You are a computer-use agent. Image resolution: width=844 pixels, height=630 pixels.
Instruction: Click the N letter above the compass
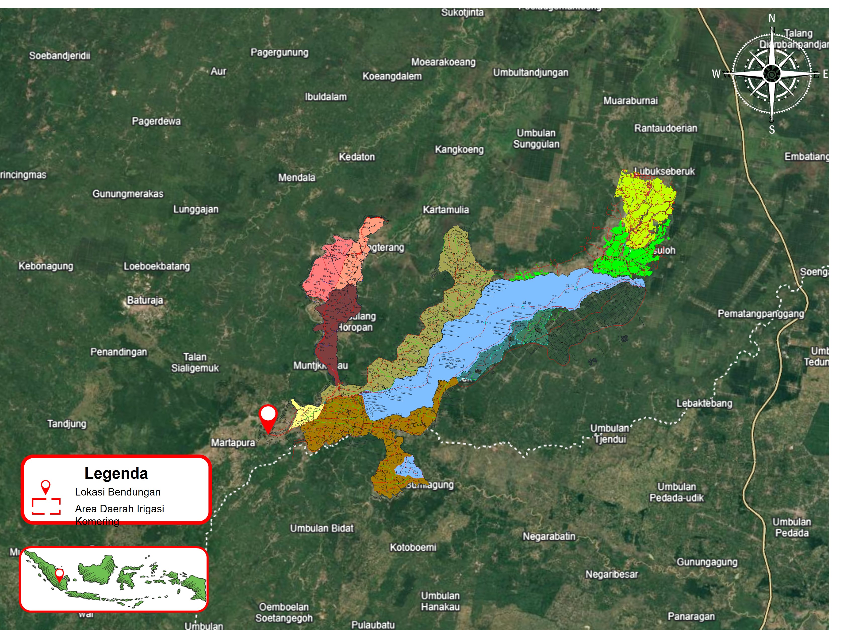point(772,18)
